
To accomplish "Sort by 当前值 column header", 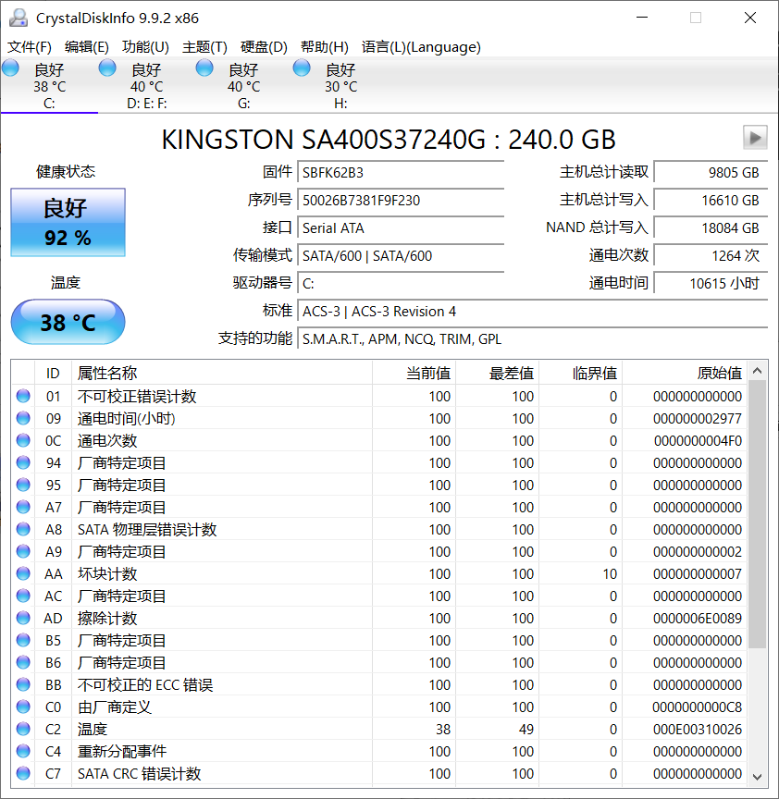I will click(414, 373).
